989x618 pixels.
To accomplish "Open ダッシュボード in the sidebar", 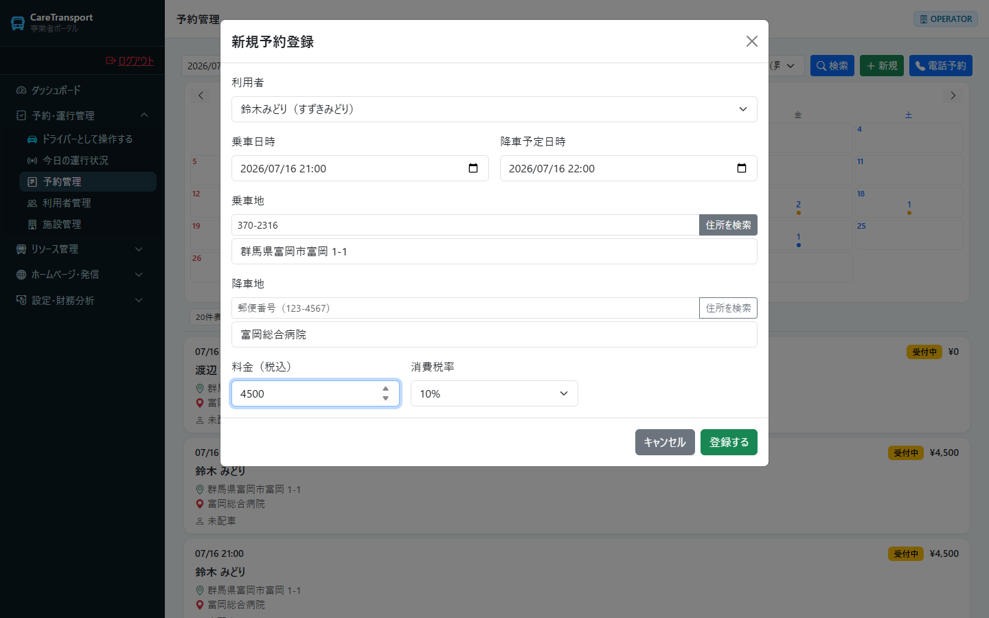I will click(82, 90).
